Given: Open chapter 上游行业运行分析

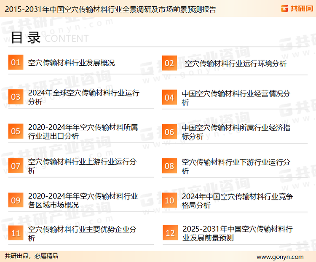Looking at the screenshot, I should (82, 166).
